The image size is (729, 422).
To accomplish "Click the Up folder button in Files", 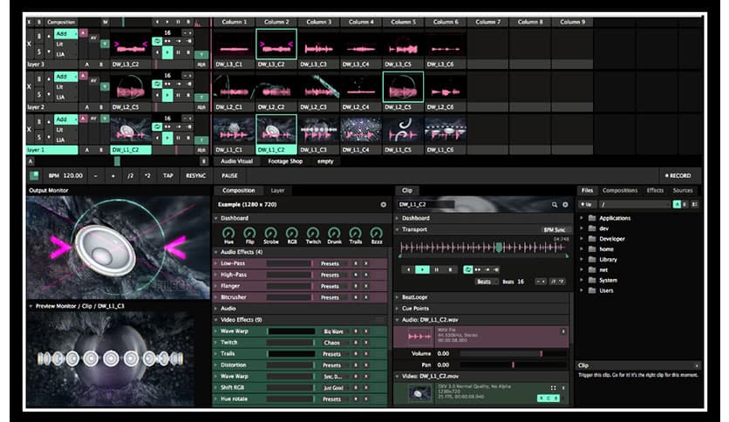I will coord(587,205).
